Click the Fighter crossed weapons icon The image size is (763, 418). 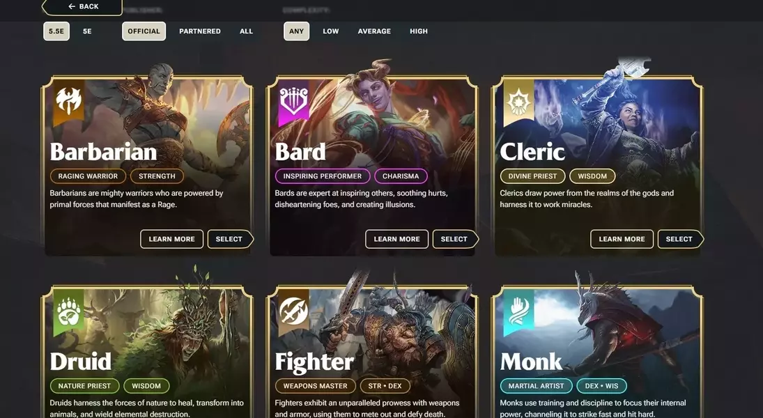(293, 311)
